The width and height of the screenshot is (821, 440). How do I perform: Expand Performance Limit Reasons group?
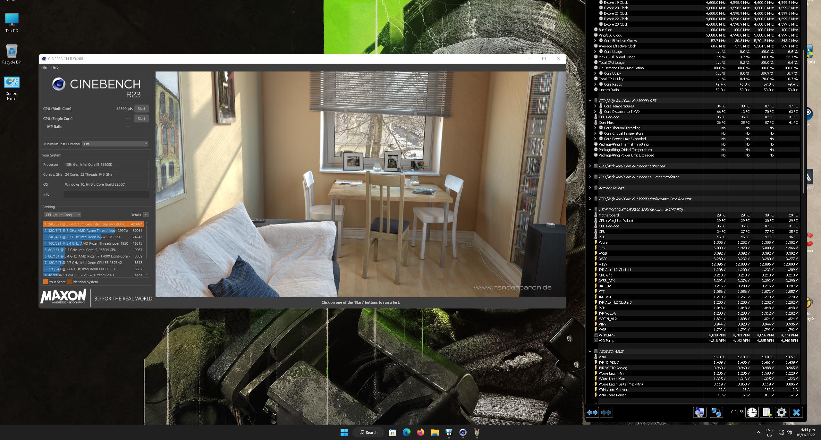(590, 199)
